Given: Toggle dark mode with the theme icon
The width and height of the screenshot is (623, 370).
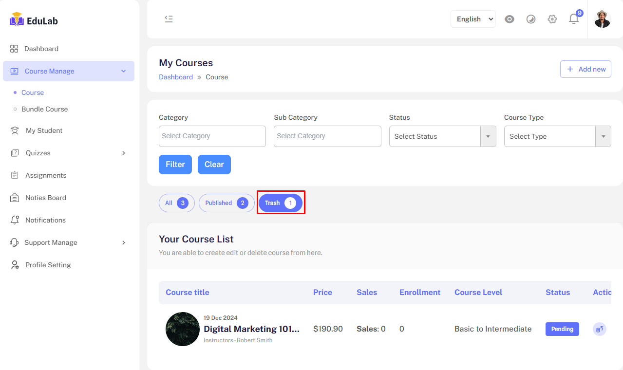Looking at the screenshot, I should click(x=531, y=19).
